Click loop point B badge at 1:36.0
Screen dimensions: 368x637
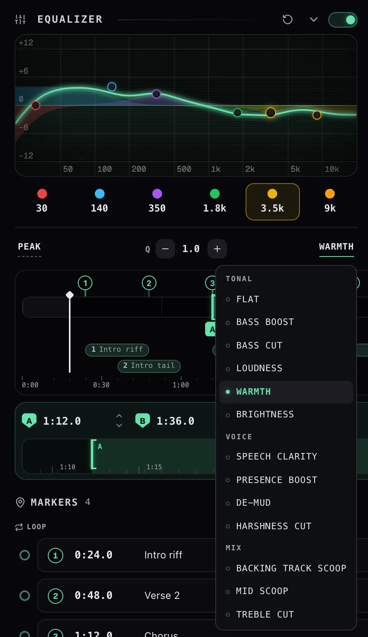pyautogui.click(x=143, y=421)
